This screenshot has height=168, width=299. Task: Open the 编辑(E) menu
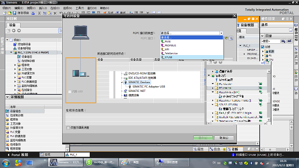(x=19, y=8)
